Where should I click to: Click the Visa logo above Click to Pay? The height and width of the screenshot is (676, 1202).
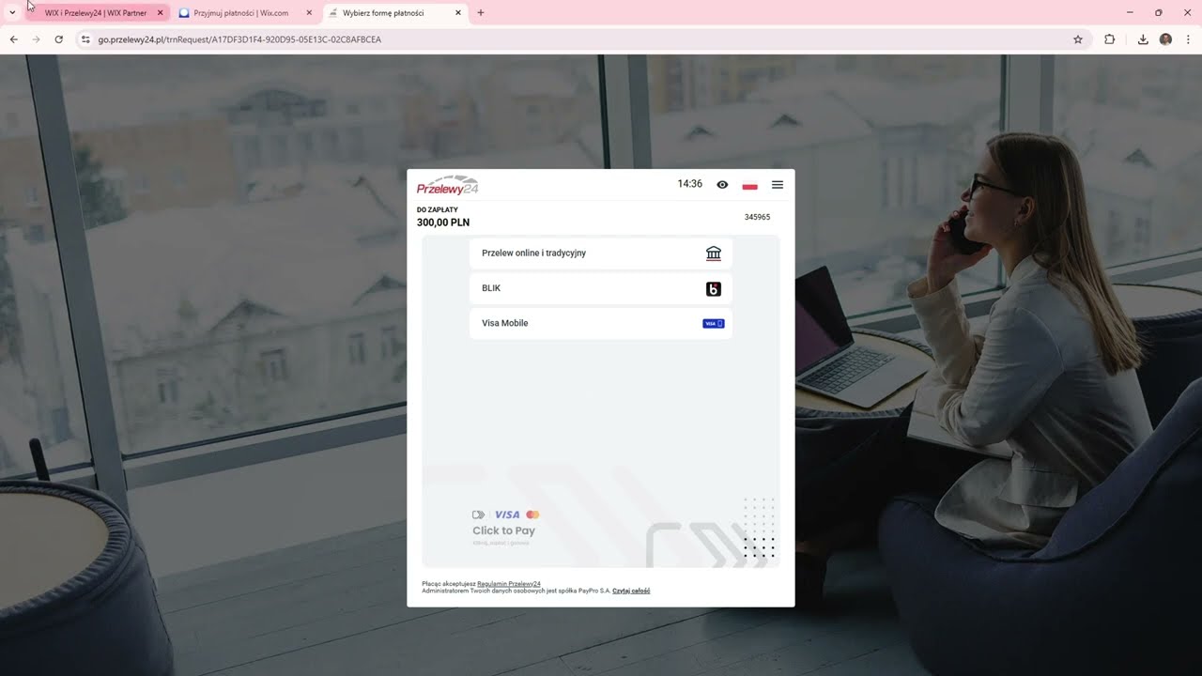(507, 515)
